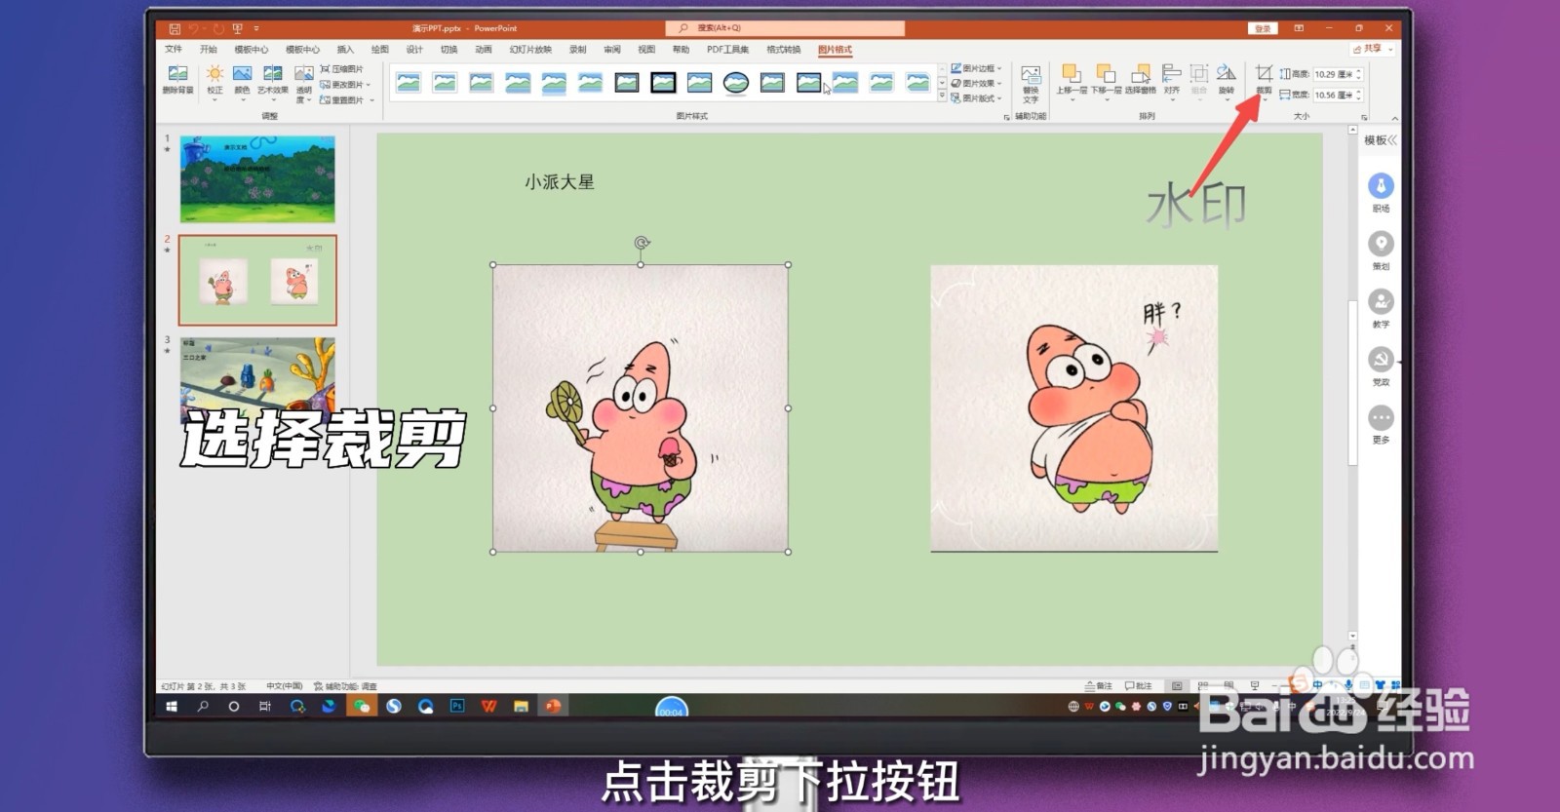Apply the first picture style thumbnail
This screenshot has height=812, width=1560.
coord(409,83)
